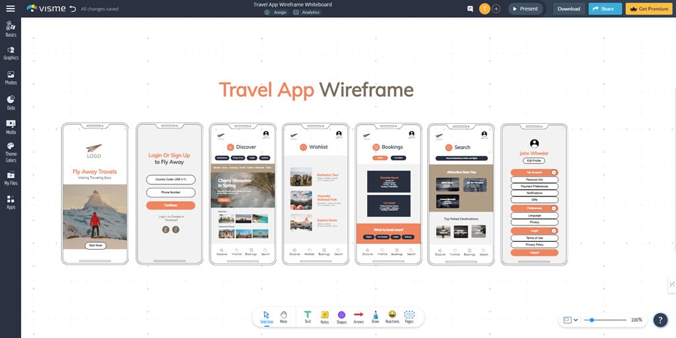Click Start Now button in first mockup

[95, 246]
